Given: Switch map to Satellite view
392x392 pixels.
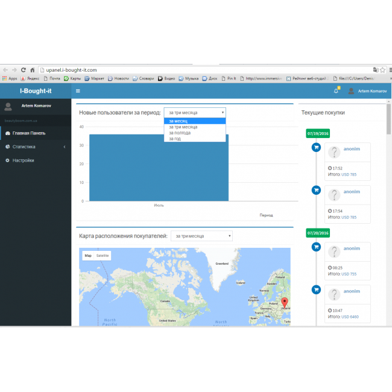Looking at the screenshot, I should 103,256.
